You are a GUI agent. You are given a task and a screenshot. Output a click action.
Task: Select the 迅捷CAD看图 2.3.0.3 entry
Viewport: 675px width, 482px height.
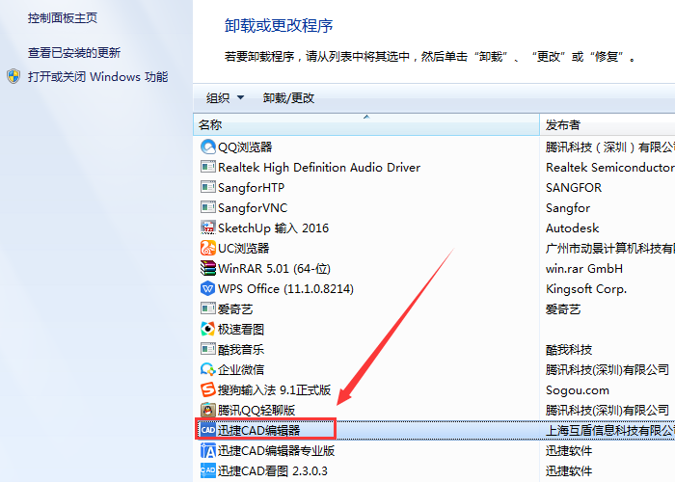(x=273, y=470)
